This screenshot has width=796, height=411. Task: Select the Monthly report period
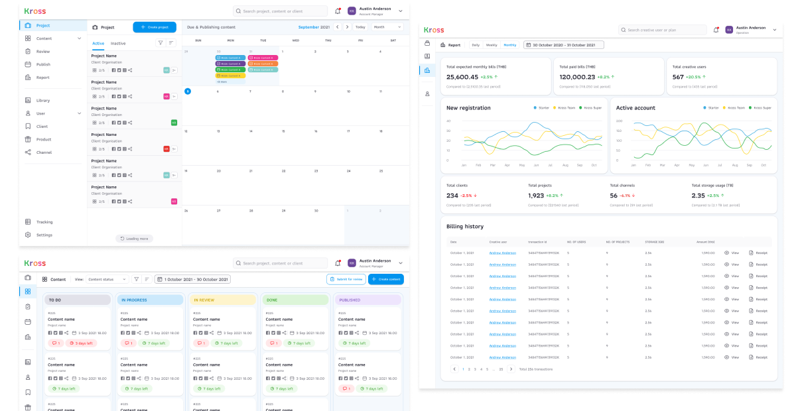click(x=509, y=45)
